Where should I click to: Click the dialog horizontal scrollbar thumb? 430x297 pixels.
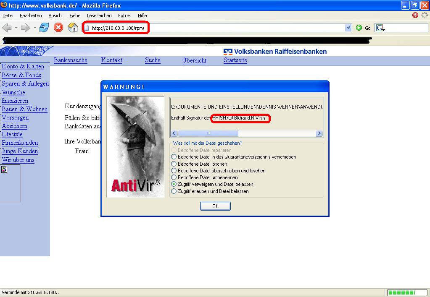208,133
